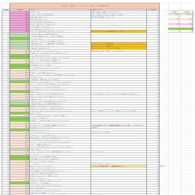Select the yellow highlighted memo cell in row 65
Image resolution: width=195 pixels, height=195 pixels.
point(119,166)
